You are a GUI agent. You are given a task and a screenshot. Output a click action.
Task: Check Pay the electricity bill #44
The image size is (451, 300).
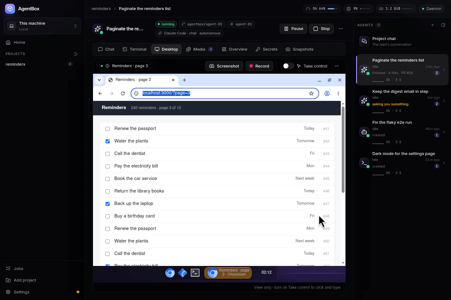[x=107, y=166]
